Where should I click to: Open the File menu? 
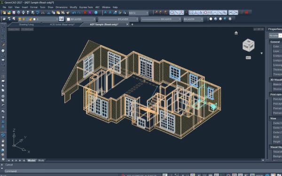point(4,8)
